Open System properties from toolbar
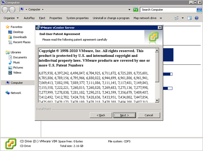This screenshot has width=203, height=151. pyautogui.click(x=77, y=18)
